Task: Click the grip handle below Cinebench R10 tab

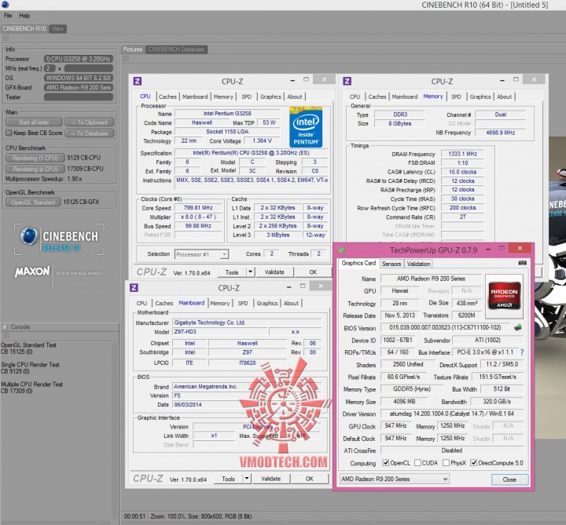Action: (x=6, y=38)
